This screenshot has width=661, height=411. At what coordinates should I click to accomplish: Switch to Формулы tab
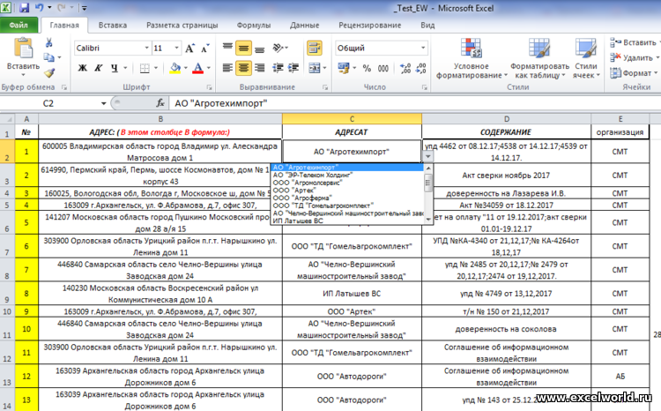(253, 26)
